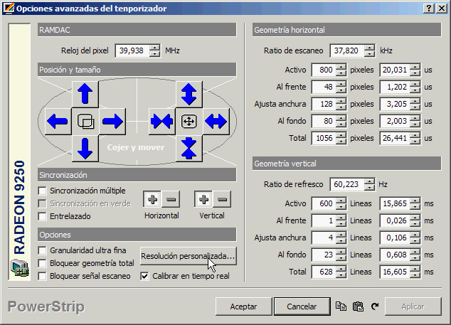The image size is (451, 325).
Task: Decrease Ratio de escaneo with down spinner
Action: 370,54
